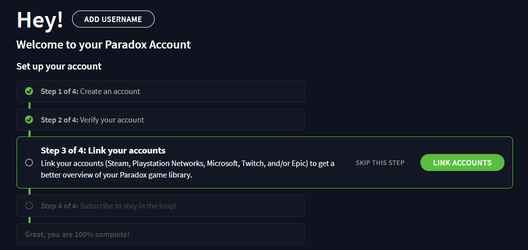Click the green progress line between Step 3 and 4
The image size is (528, 250).
[30, 191]
